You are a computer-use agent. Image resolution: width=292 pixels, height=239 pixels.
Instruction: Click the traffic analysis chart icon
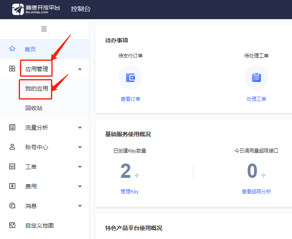click(x=12, y=127)
